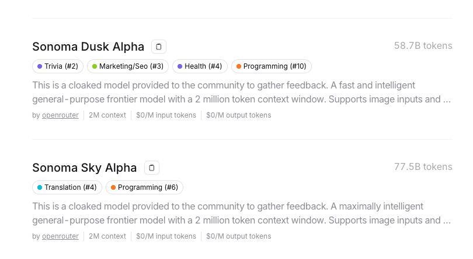Viewport: 473px width, 259px height.
Task: Click the purple dot on the Trivia tag
Action: [x=40, y=66]
